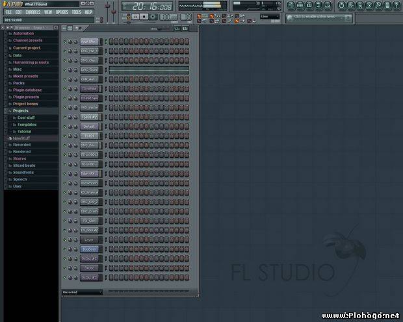Toggle channel select LED of BooBass channel
The width and height of the screenshot is (403, 322).
click(106, 249)
